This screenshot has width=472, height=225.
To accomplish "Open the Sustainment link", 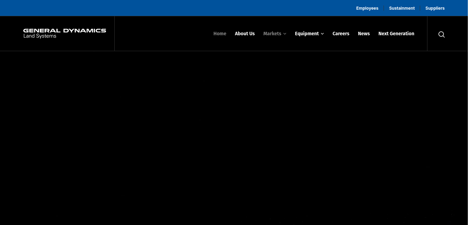I will (x=402, y=8).
